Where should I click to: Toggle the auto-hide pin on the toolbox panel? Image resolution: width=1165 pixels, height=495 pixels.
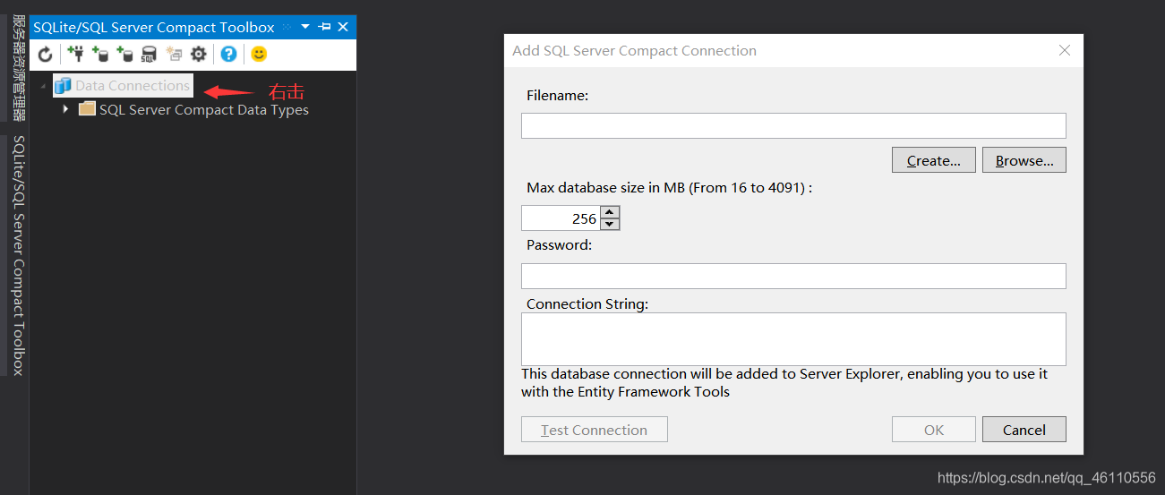(324, 28)
